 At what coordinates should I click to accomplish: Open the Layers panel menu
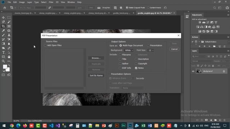(228, 51)
